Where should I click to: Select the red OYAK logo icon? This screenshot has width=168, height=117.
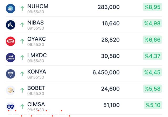[10, 41]
